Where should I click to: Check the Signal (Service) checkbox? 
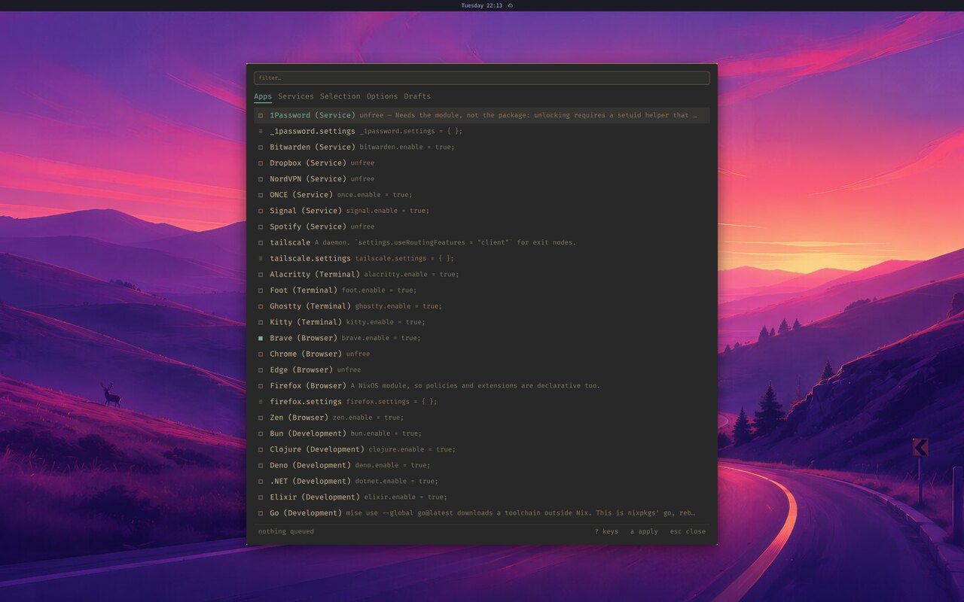(261, 211)
